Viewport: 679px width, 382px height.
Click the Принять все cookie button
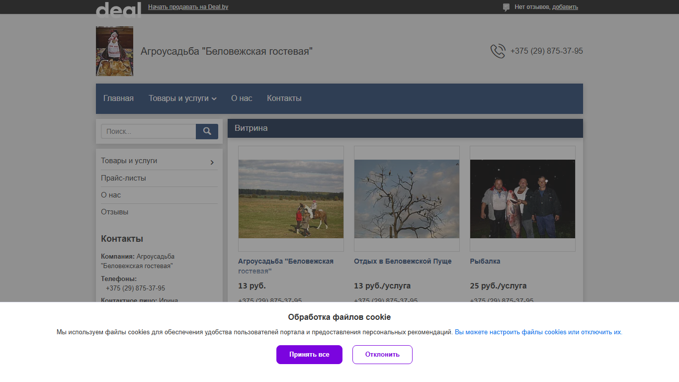(309, 355)
